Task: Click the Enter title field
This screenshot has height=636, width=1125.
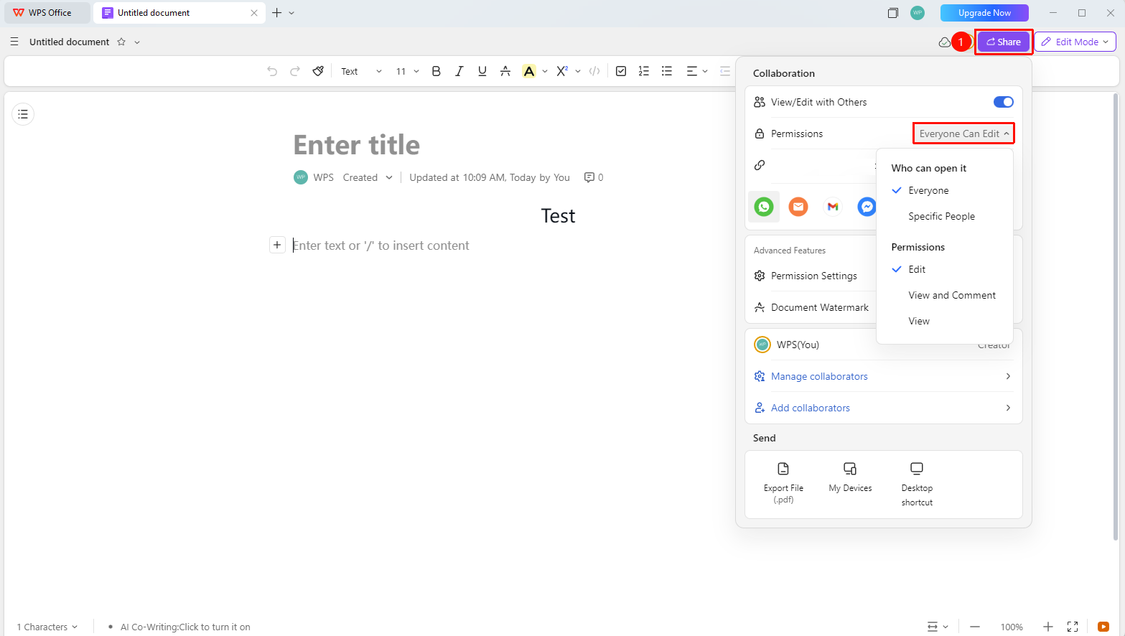Action: tap(357, 145)
